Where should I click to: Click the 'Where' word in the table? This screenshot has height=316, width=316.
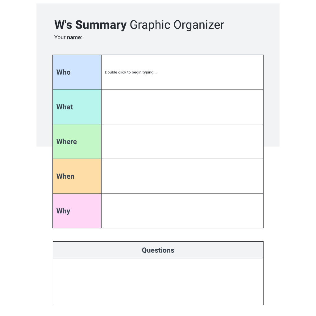(67, 141)
